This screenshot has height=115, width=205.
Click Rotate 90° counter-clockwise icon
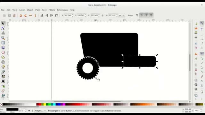[20, 15]
